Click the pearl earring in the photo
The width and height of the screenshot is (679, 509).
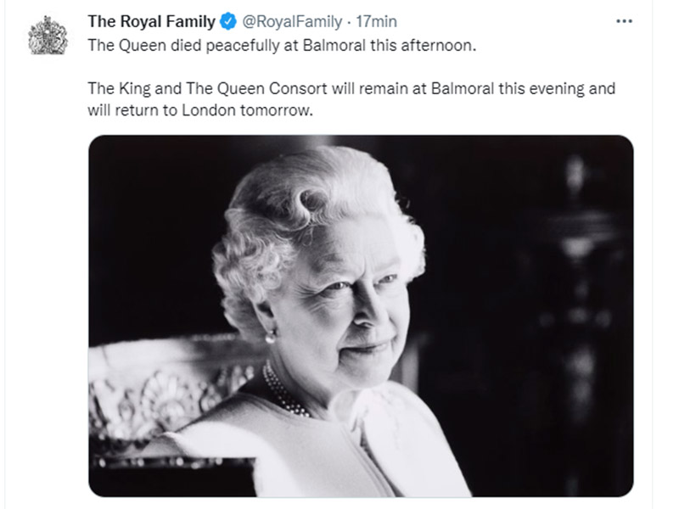[270, 337]
